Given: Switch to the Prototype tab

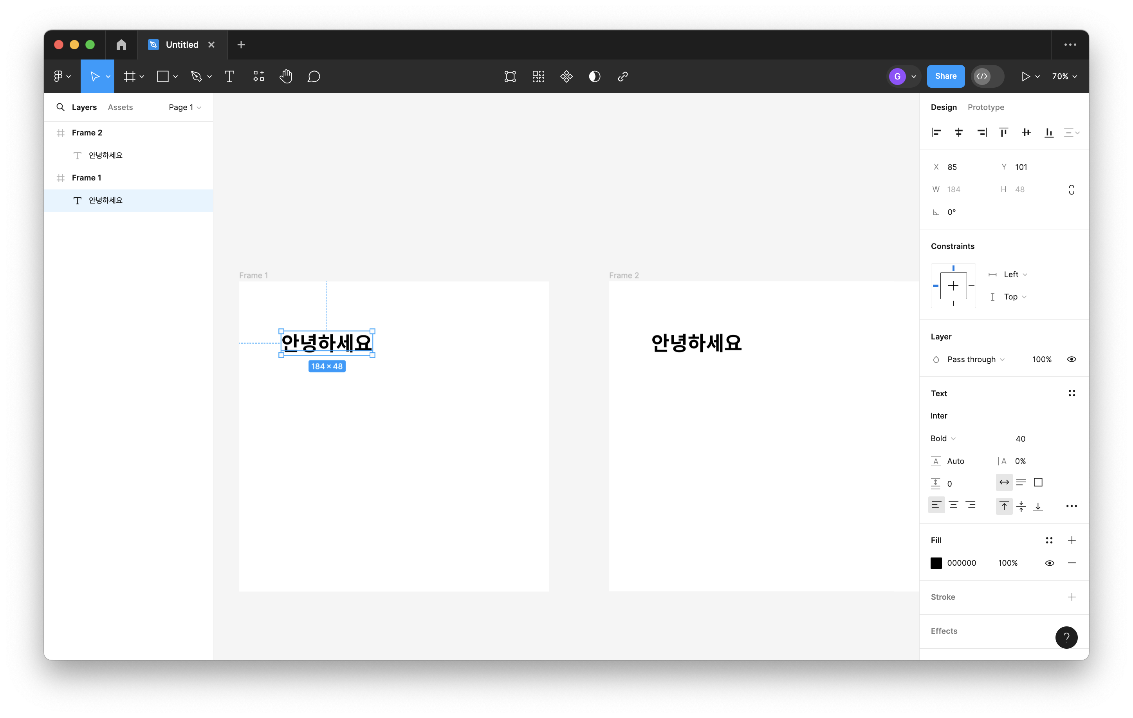Looking at the screenshot, I should tap(986, 107).
